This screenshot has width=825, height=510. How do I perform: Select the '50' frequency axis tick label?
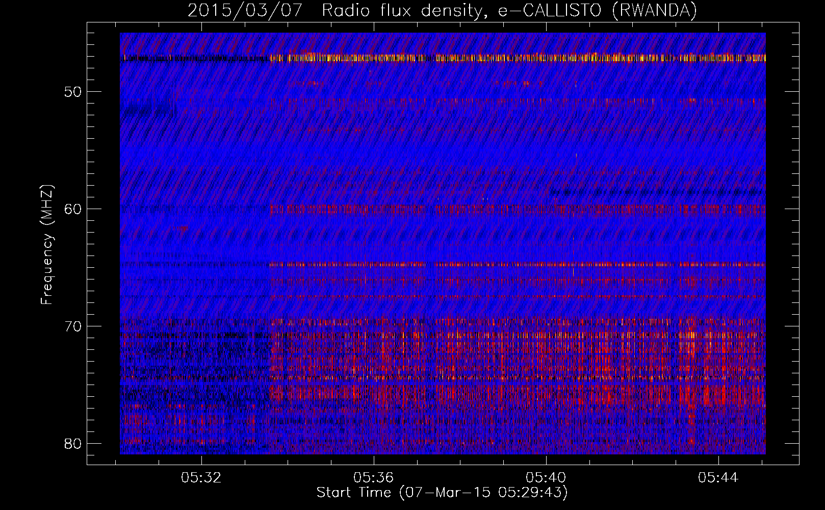tap(73, 92)
